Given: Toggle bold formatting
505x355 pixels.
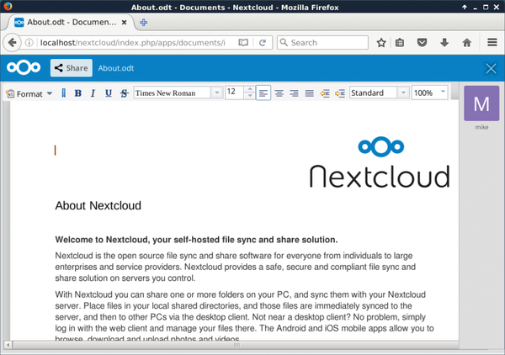Looking at the screenshot, I should [77, 93].
